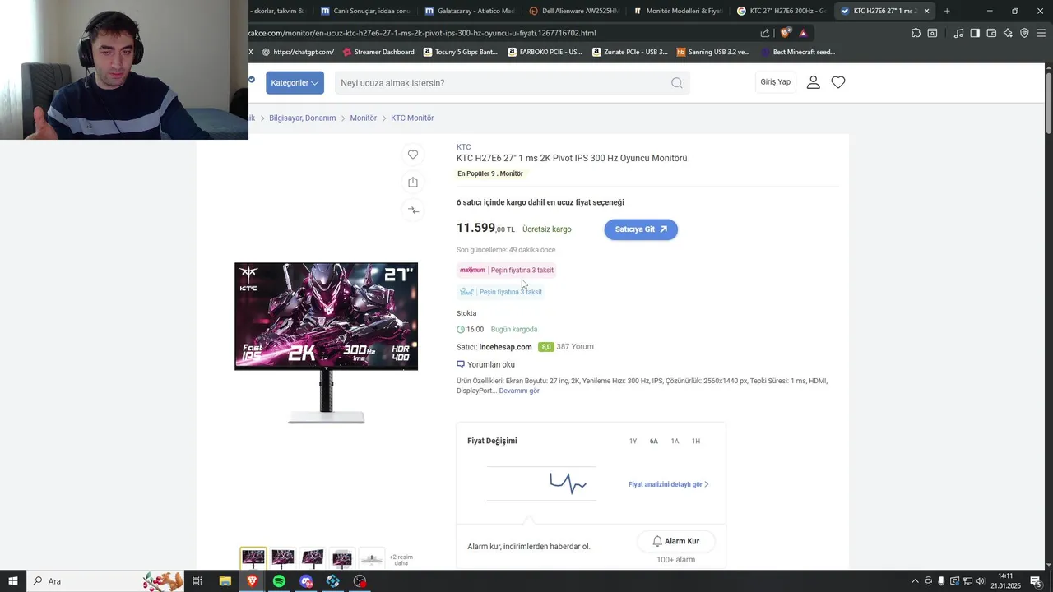Open Fiyat analizini detaylı gör link
Image resolution: width=1053 pixels, height=592 pixels.
(x=668, y=484)
